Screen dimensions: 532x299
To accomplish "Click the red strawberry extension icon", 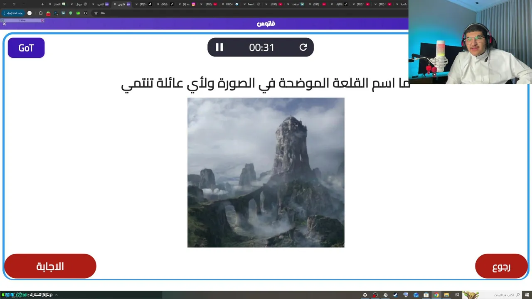I will pos(48,13).
